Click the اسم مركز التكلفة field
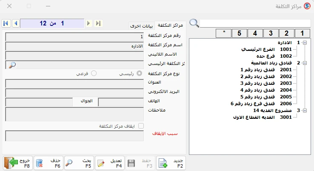 click(74, 46)
